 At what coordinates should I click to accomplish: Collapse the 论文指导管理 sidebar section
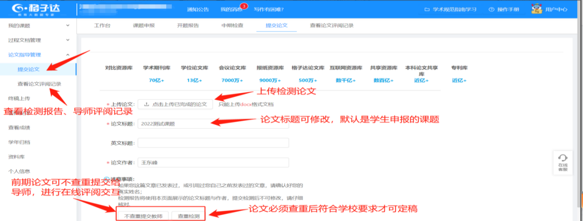click(x=68, y=55)
